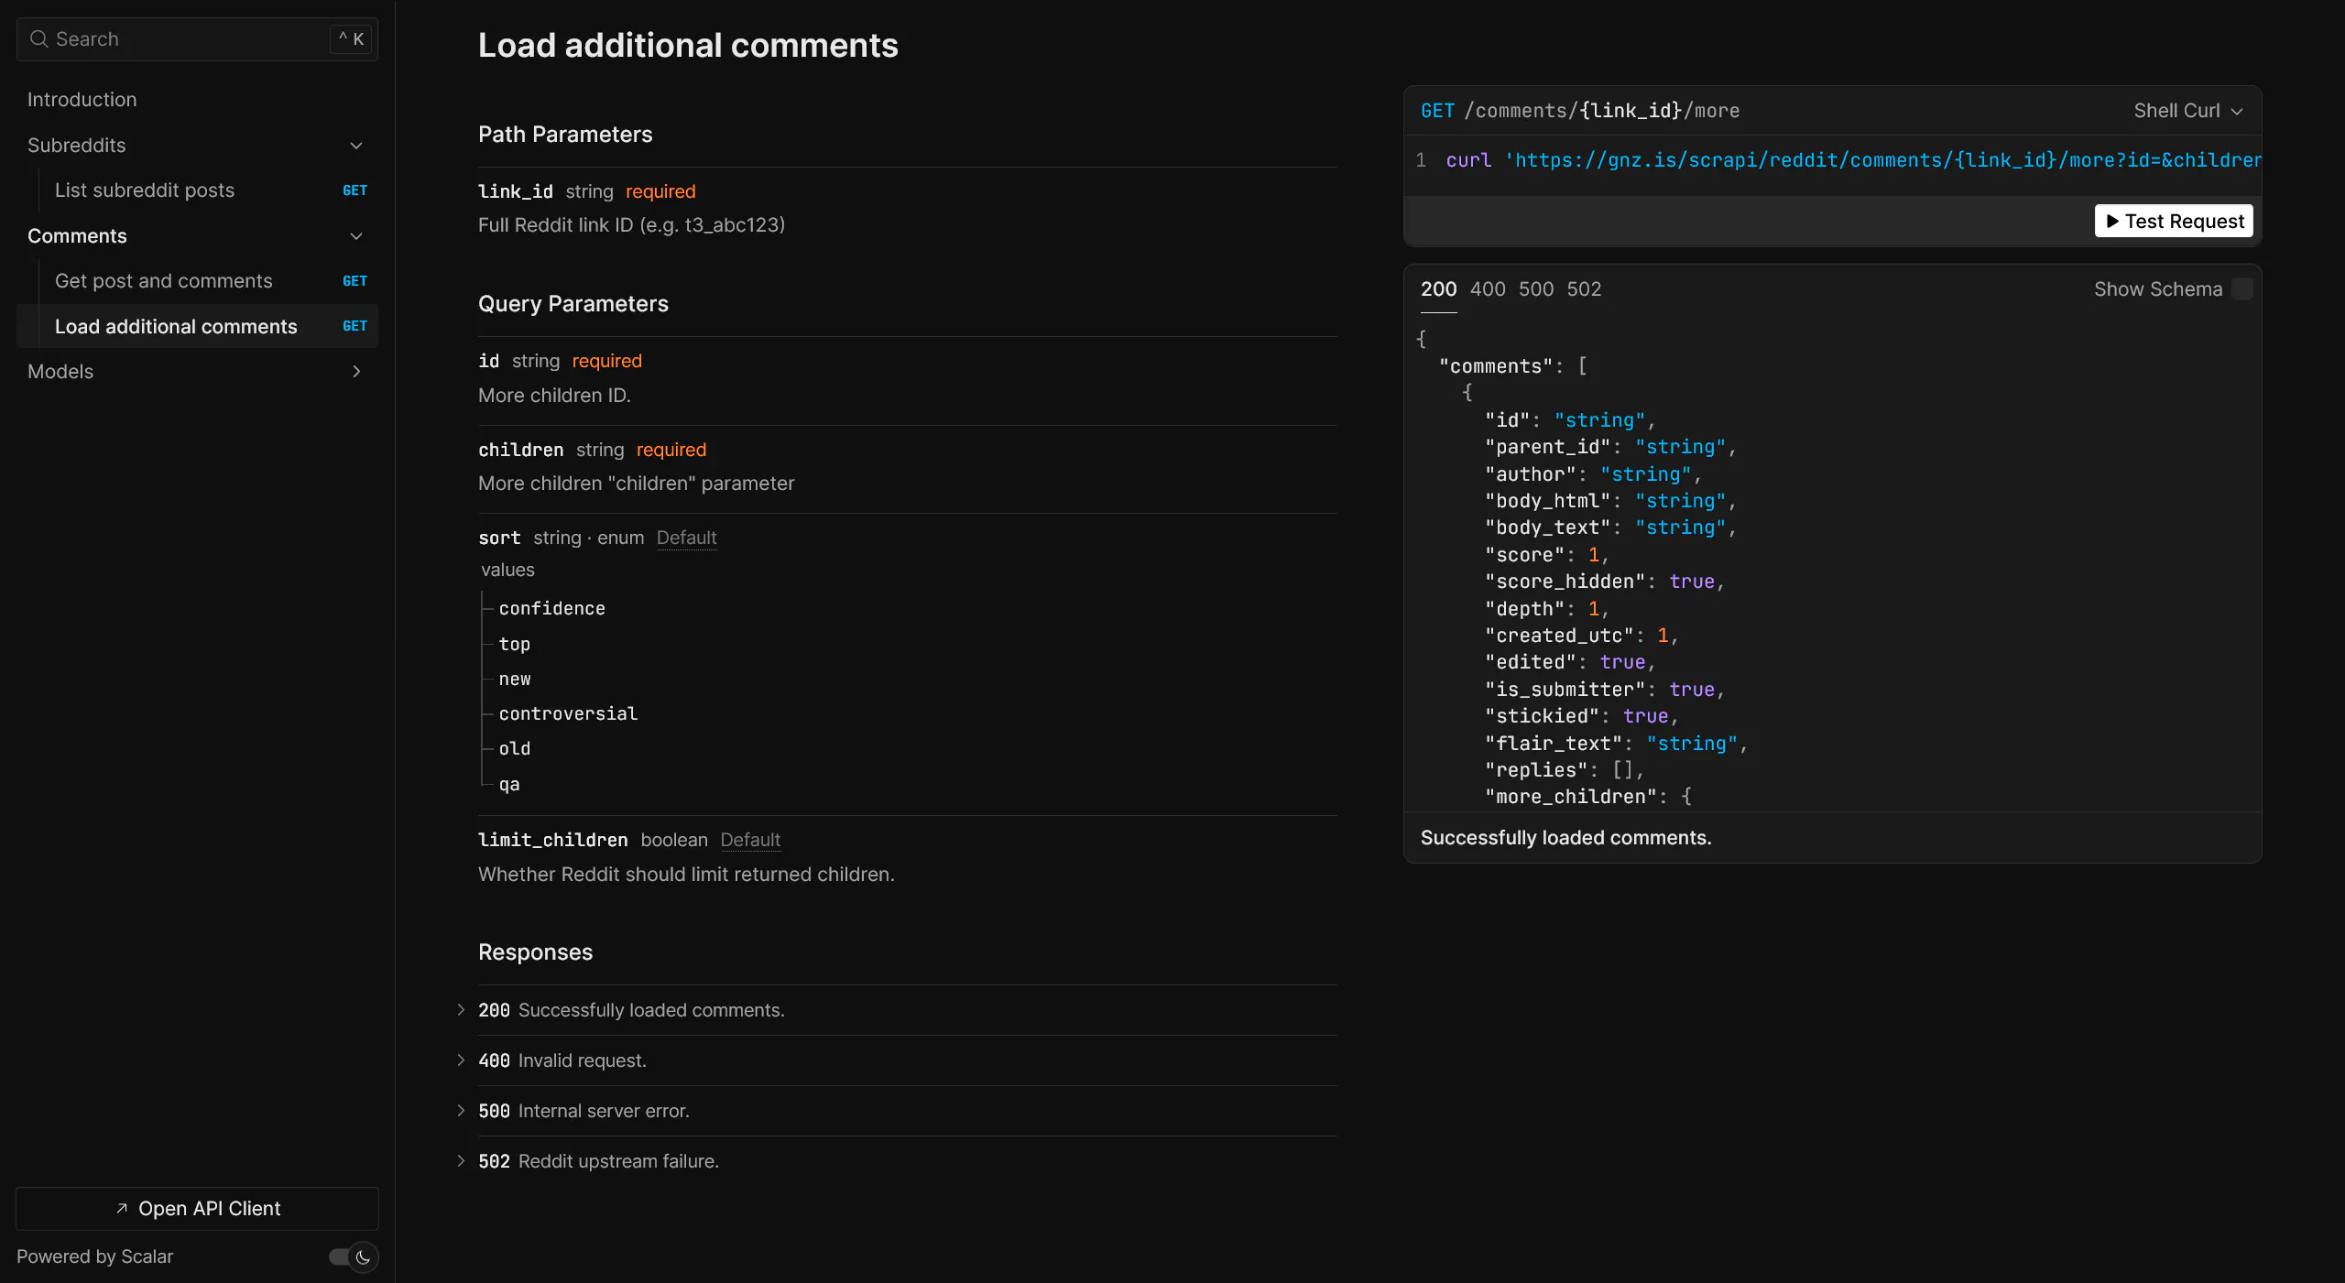This screenshot has width=2345, height=1283.
Task: Switch to the 502 response tab
Action: (x=1584, y=289)
